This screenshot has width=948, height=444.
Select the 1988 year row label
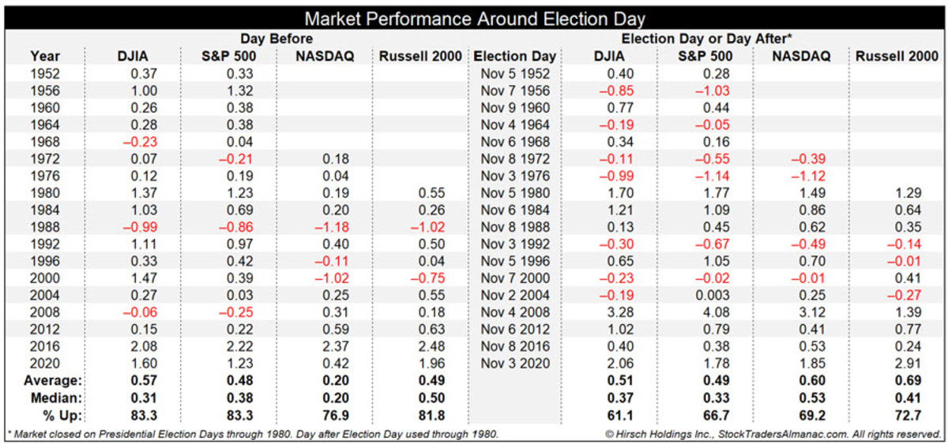coord(45,226)
